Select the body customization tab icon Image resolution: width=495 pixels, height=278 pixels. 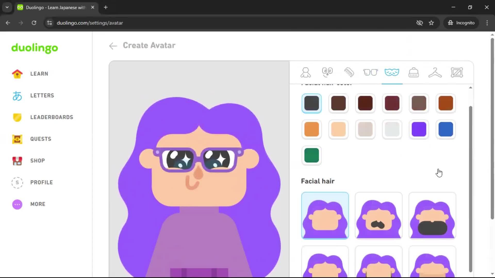click(x=306, y=72)
